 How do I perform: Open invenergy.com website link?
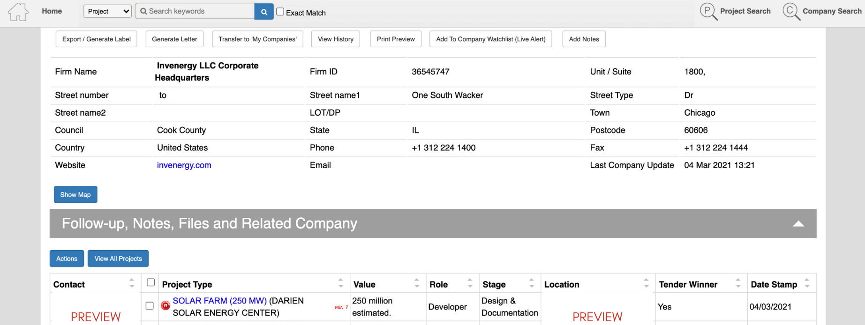click(x=184, y=165)
